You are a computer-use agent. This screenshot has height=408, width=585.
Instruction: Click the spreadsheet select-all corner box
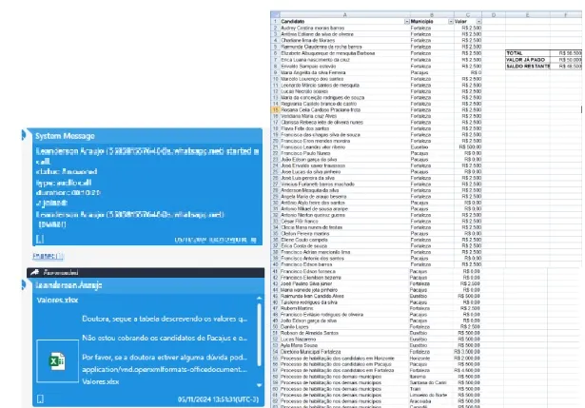[275, 15]
